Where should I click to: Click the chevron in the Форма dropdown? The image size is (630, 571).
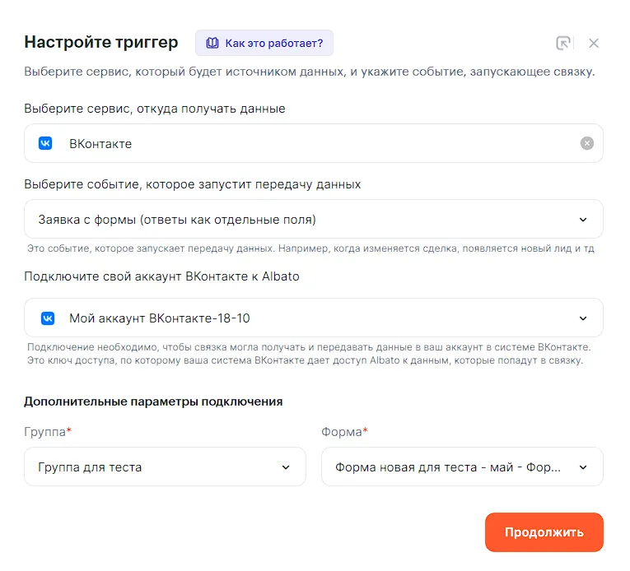[x=583, y=467]
